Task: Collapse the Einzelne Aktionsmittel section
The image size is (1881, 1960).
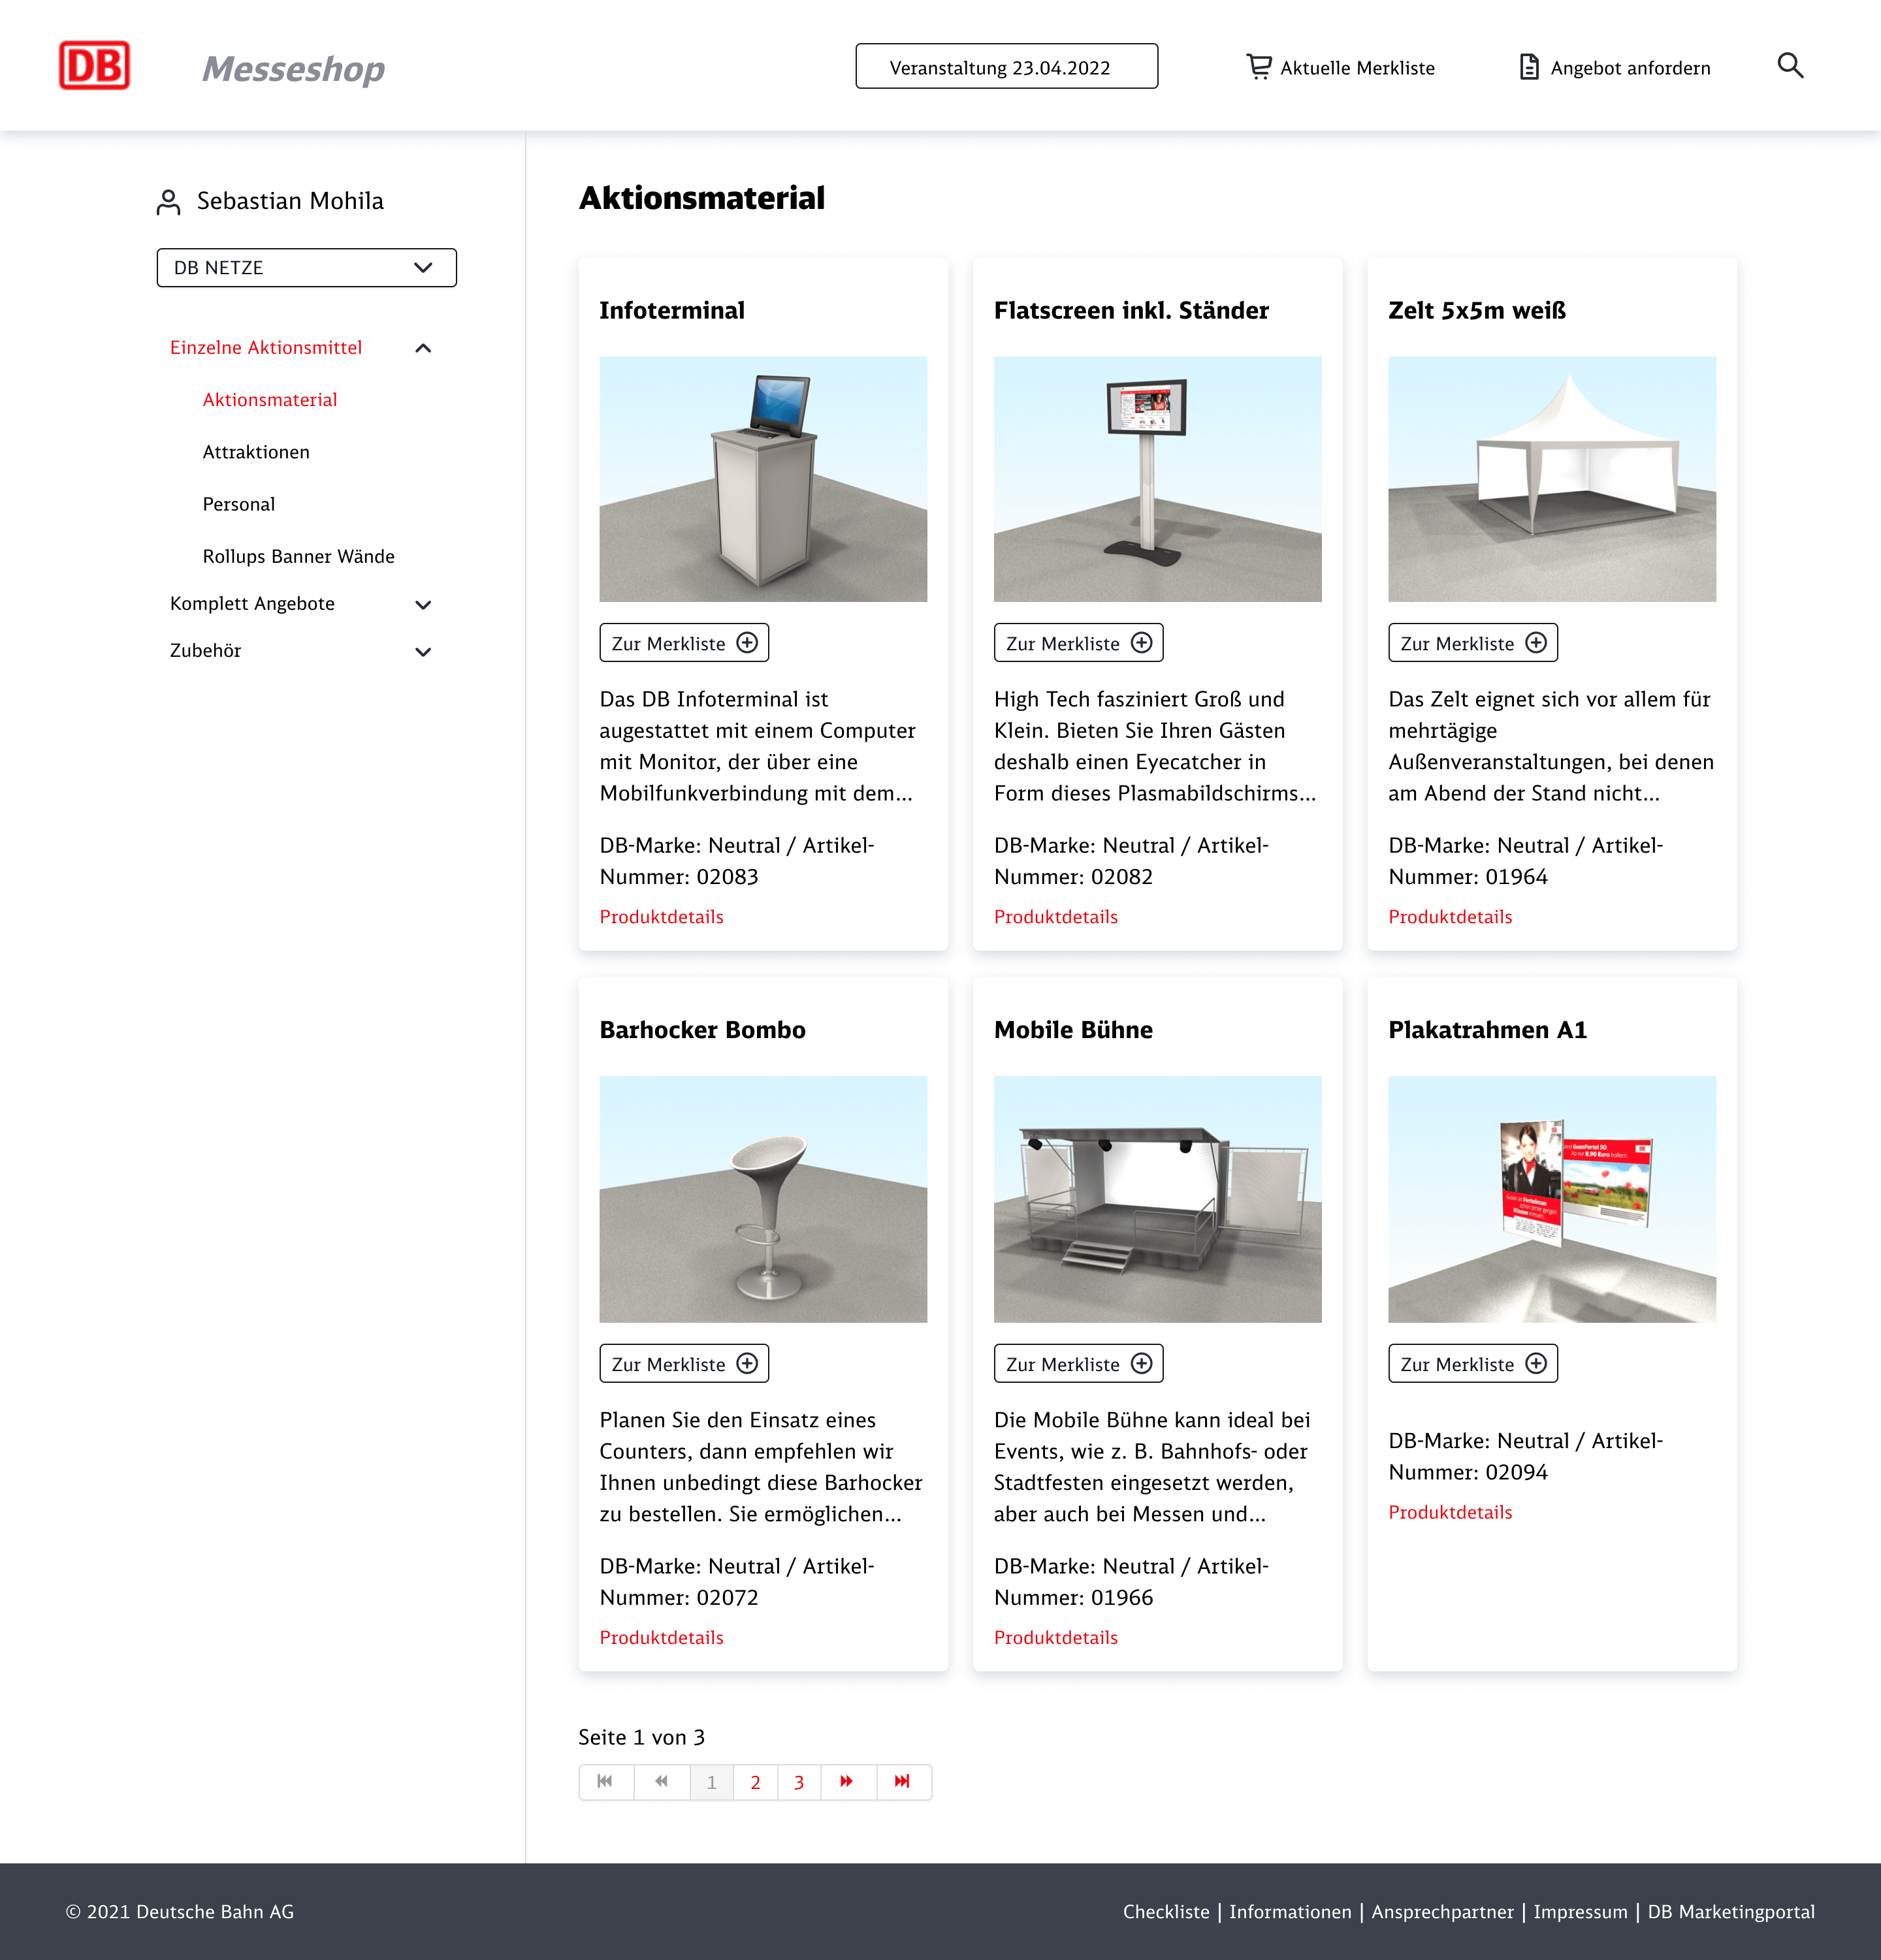Action: [423, 348]
